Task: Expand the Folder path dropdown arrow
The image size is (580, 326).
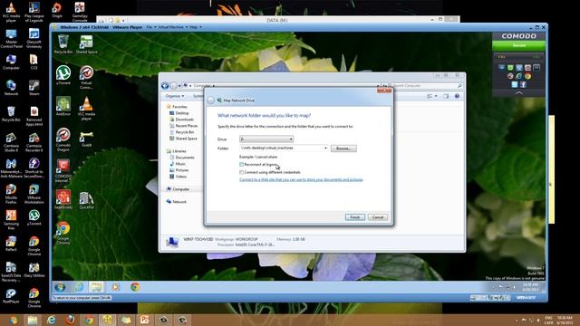Action: (325, 149)
